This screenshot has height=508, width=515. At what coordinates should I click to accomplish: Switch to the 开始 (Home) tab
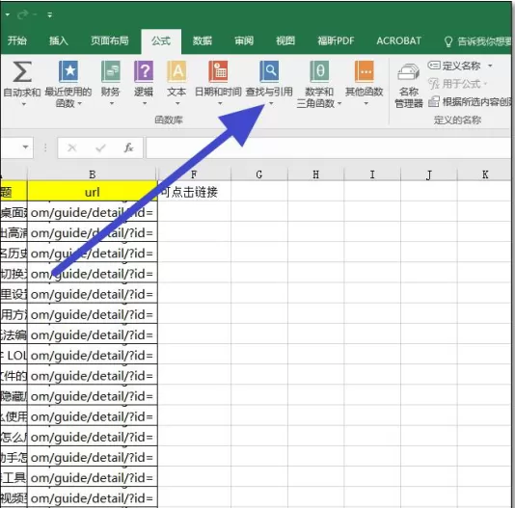(17, 40)
